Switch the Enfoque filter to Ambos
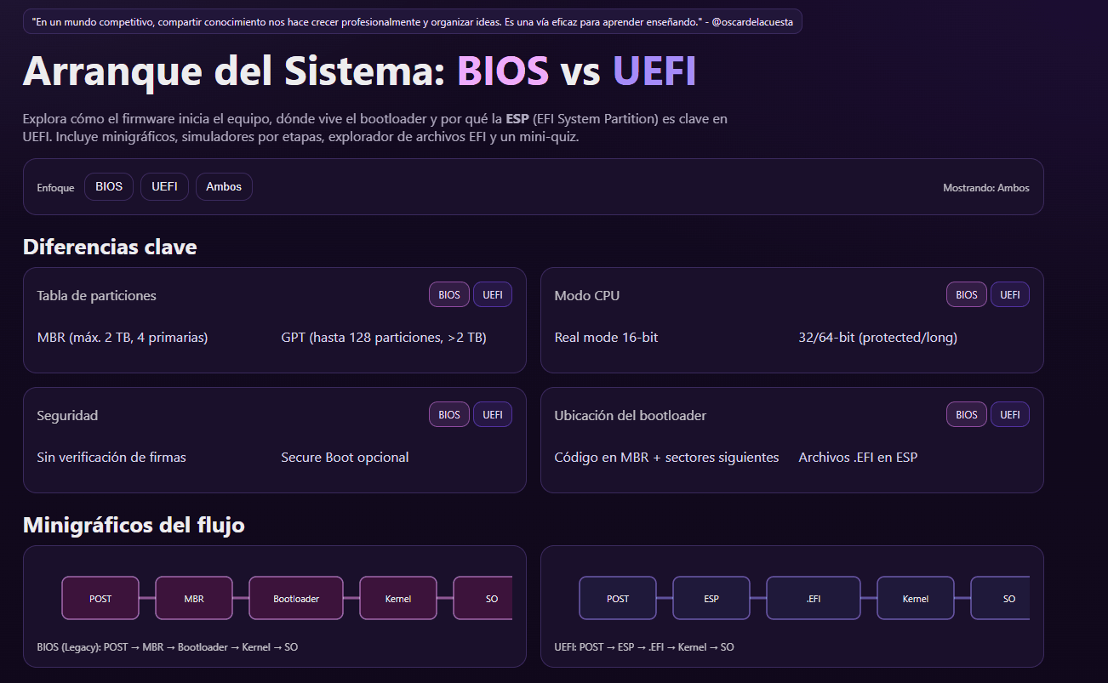1108x683 pixels. coord(224,187)
